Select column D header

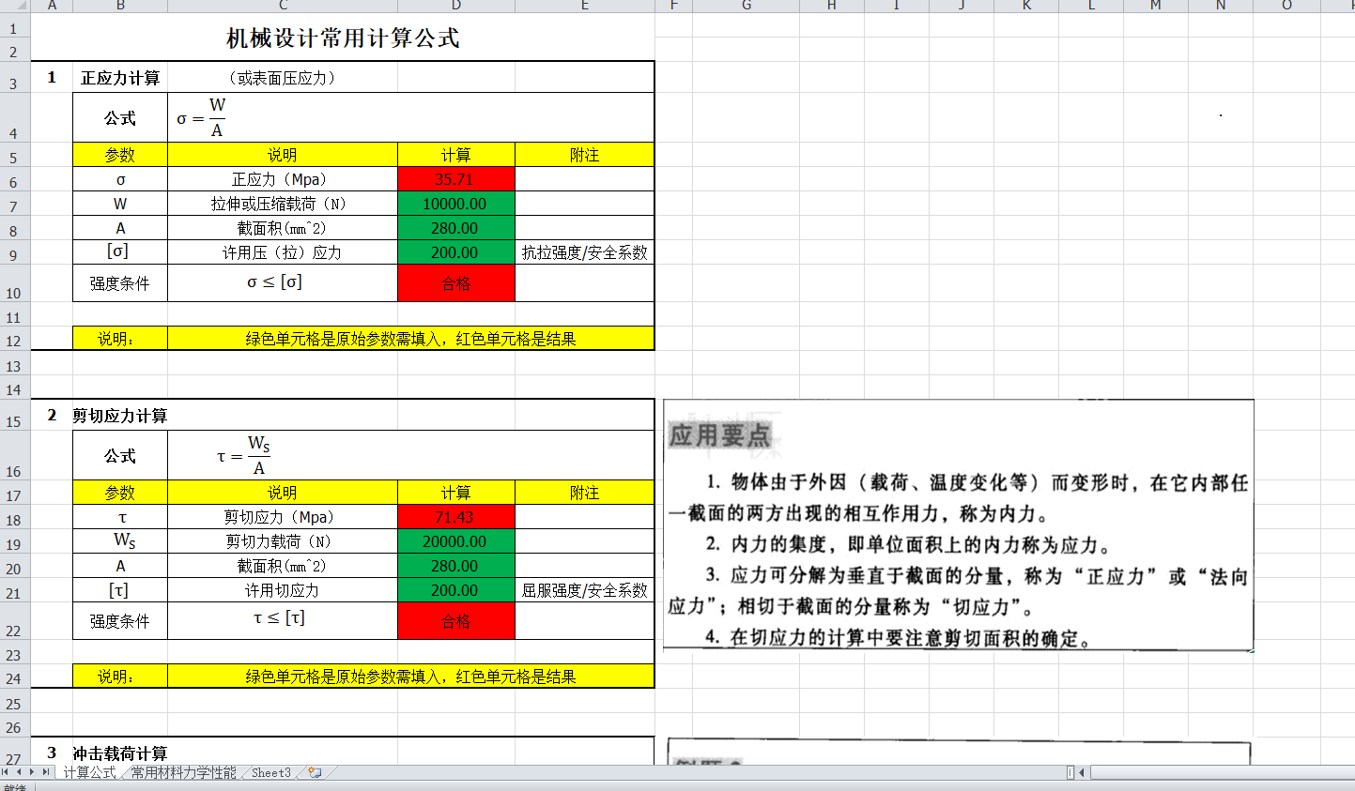coord(455,6)
